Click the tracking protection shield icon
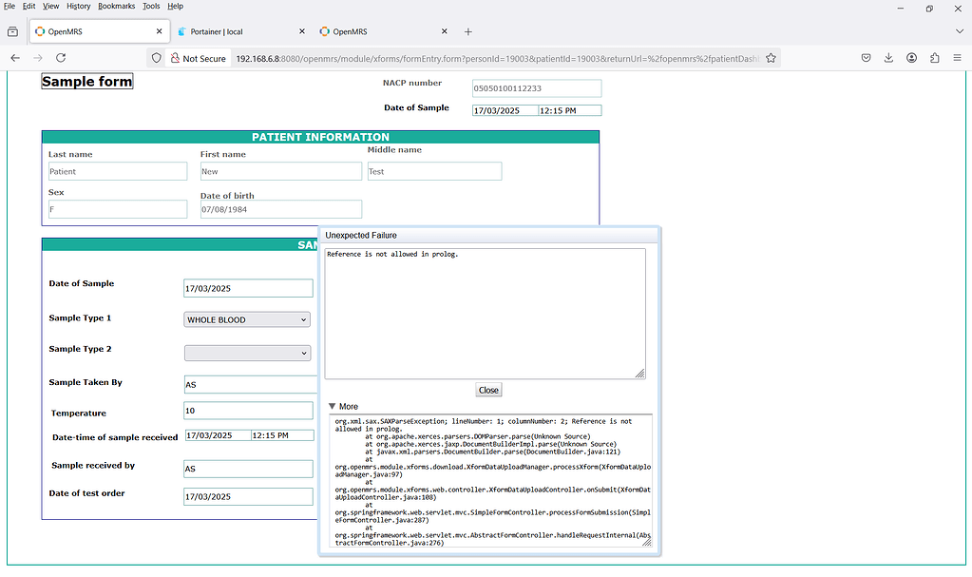972x577 pixels. [157, 58]
